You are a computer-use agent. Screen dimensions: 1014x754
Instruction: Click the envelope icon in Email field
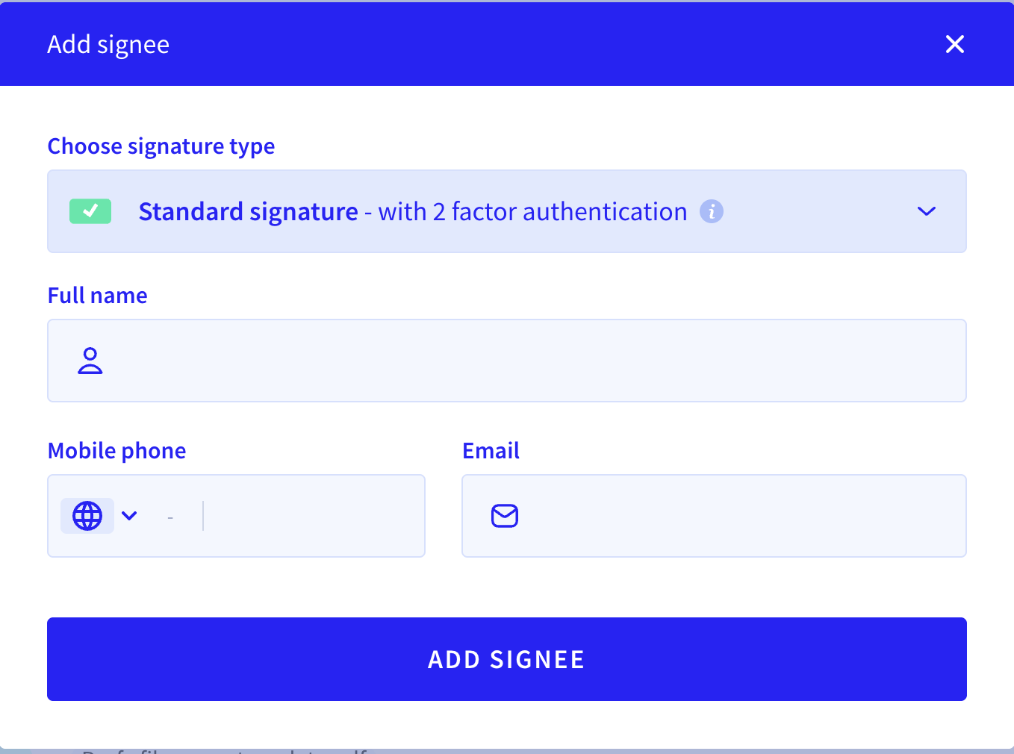pos(505,516)
